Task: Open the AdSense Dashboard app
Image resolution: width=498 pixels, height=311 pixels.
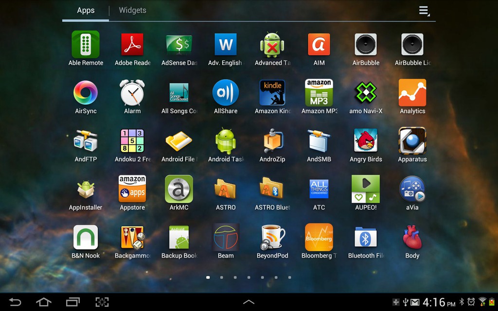Action: coord(179,44)
